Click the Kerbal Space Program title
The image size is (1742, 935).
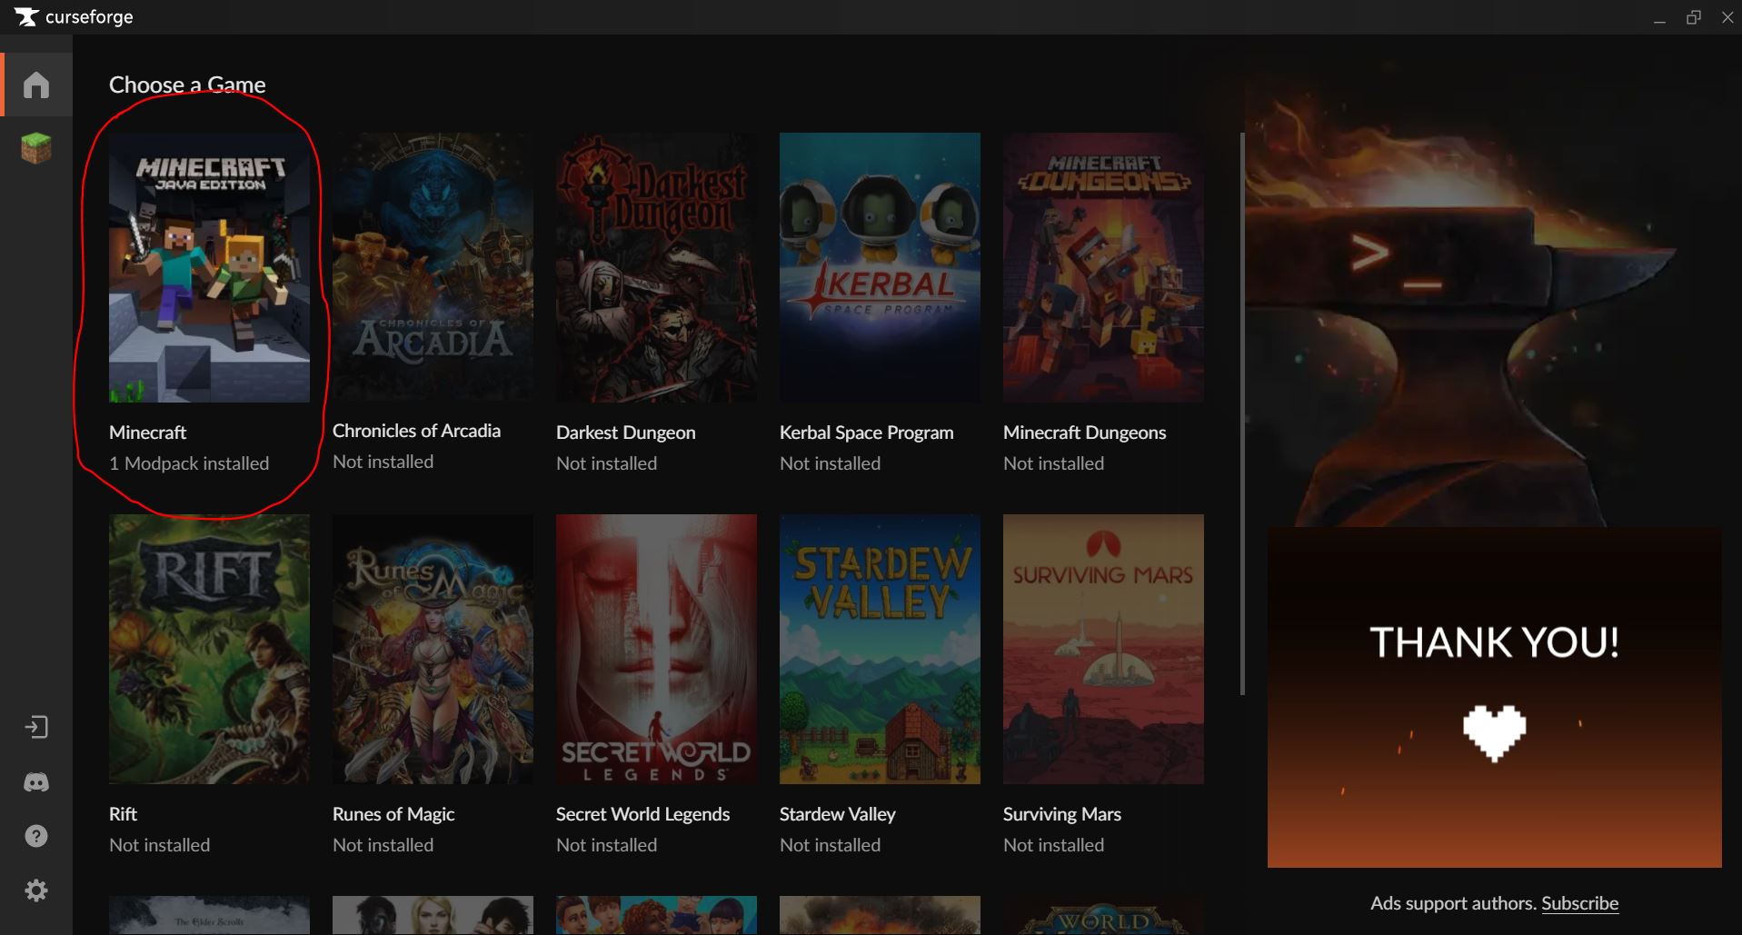pos(866,433)
